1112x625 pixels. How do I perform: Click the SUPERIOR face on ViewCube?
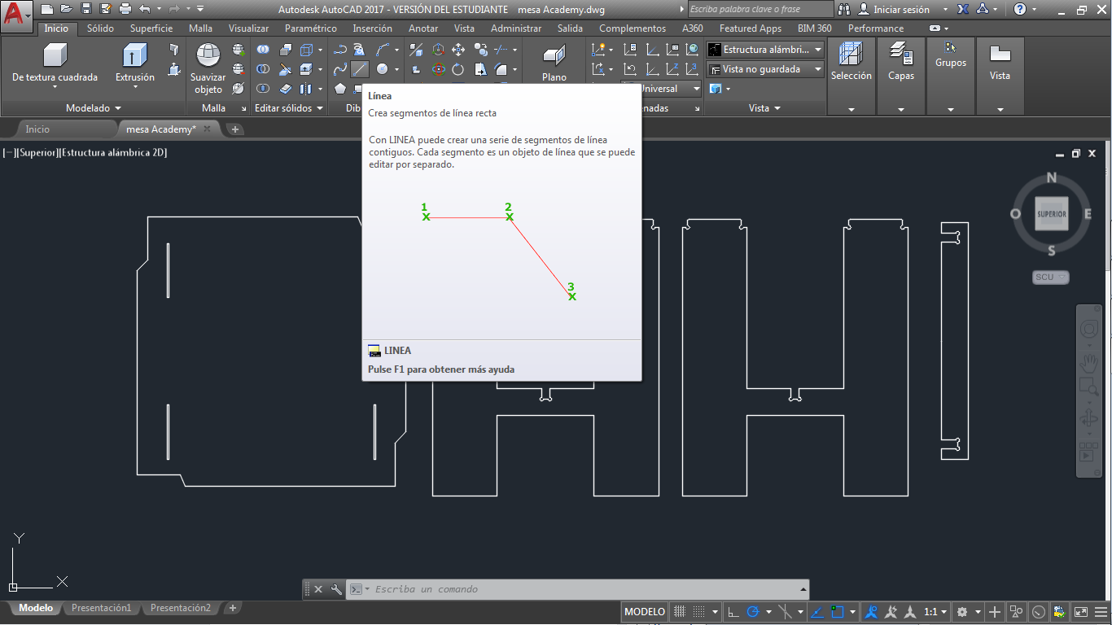pos(1051,215)
